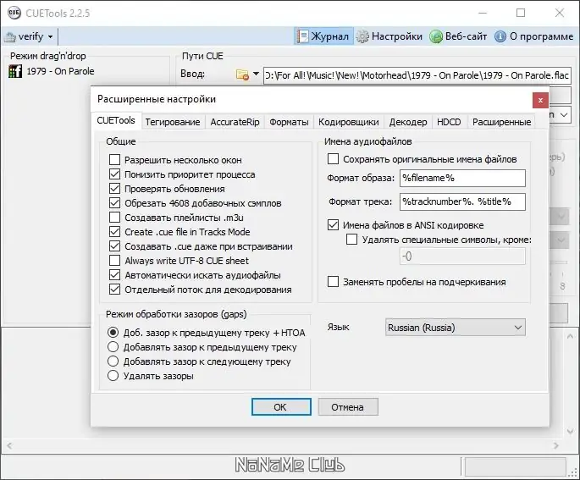Open О программе info icon

coord(500,36)
